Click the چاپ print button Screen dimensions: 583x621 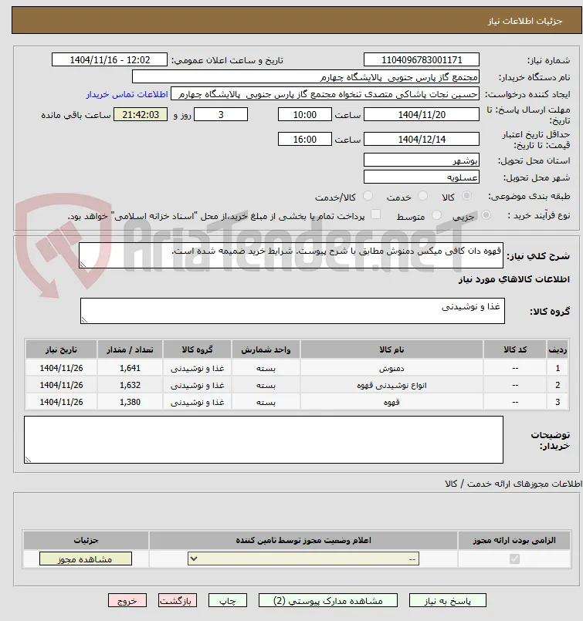pos(228,600)
